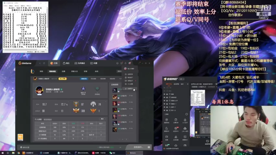
Task: Click the orange crest icon beside 1
Action: pos(93,111)
